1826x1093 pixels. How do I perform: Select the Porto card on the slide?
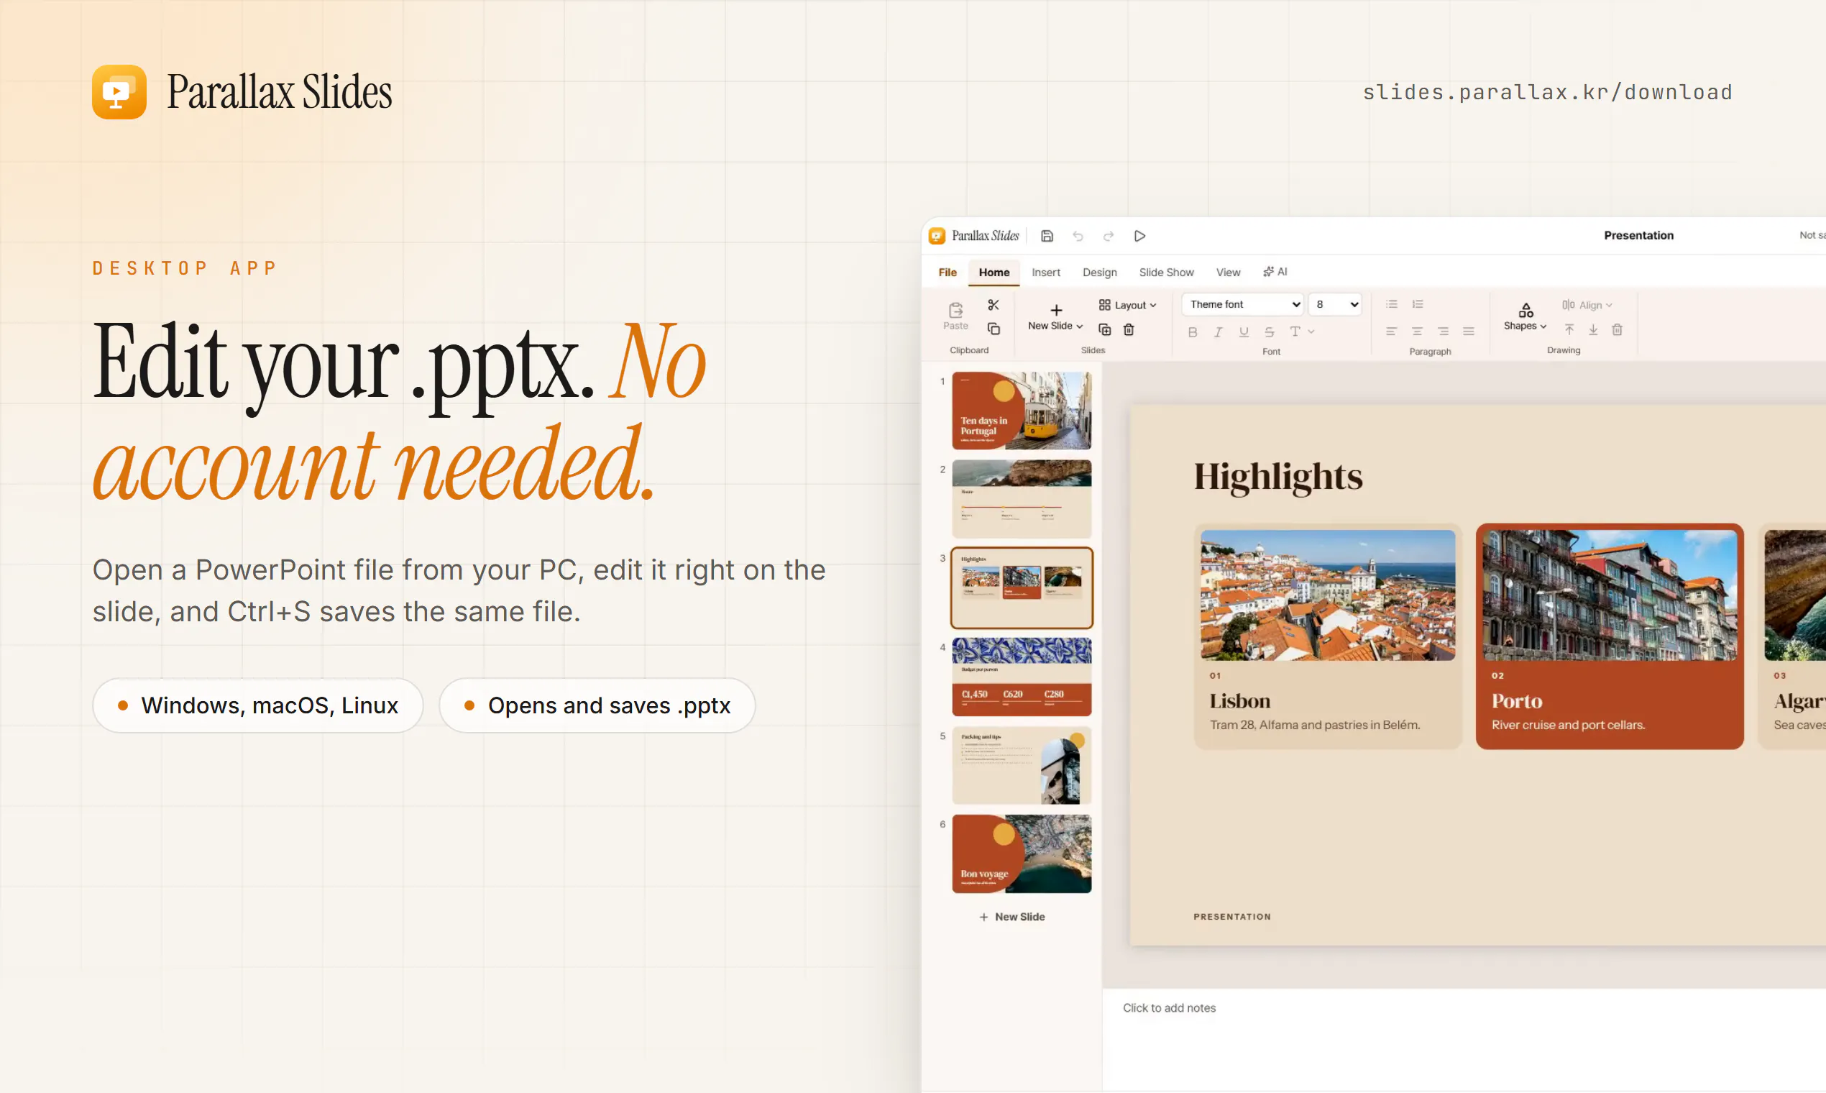click(1610, 636)
